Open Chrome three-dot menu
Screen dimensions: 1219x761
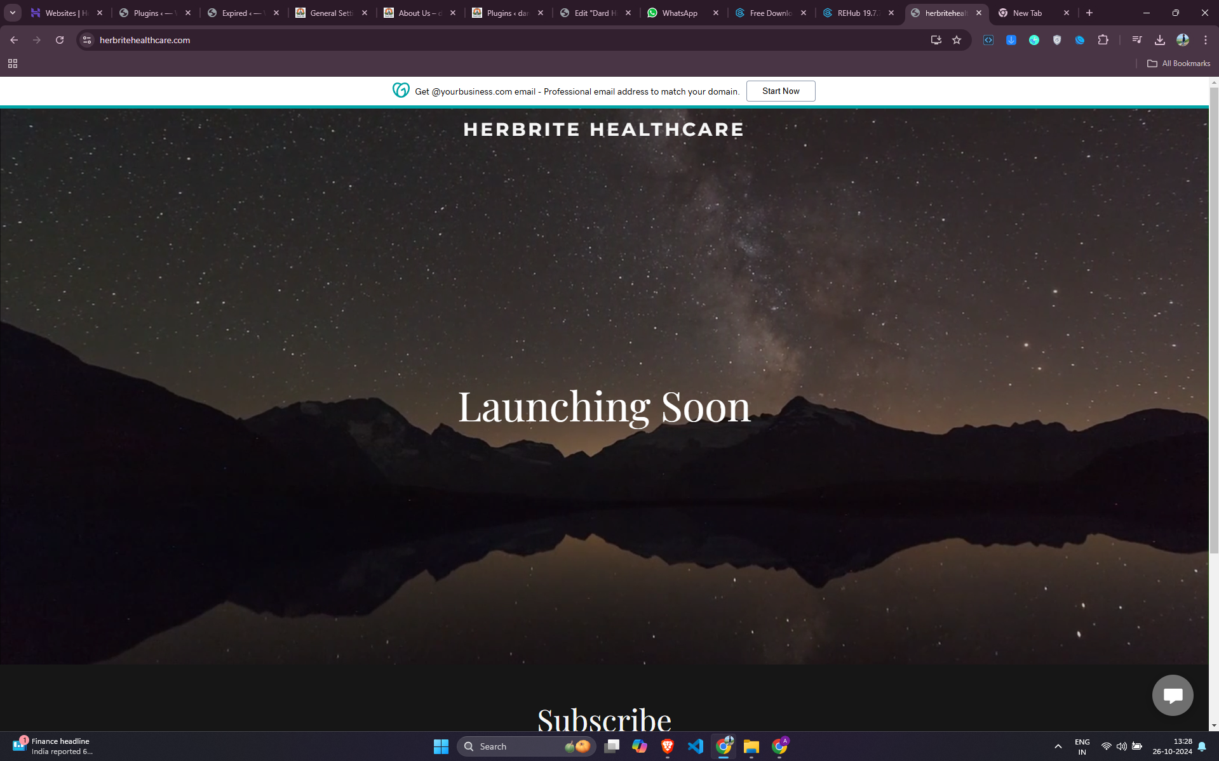(1205, 40)
